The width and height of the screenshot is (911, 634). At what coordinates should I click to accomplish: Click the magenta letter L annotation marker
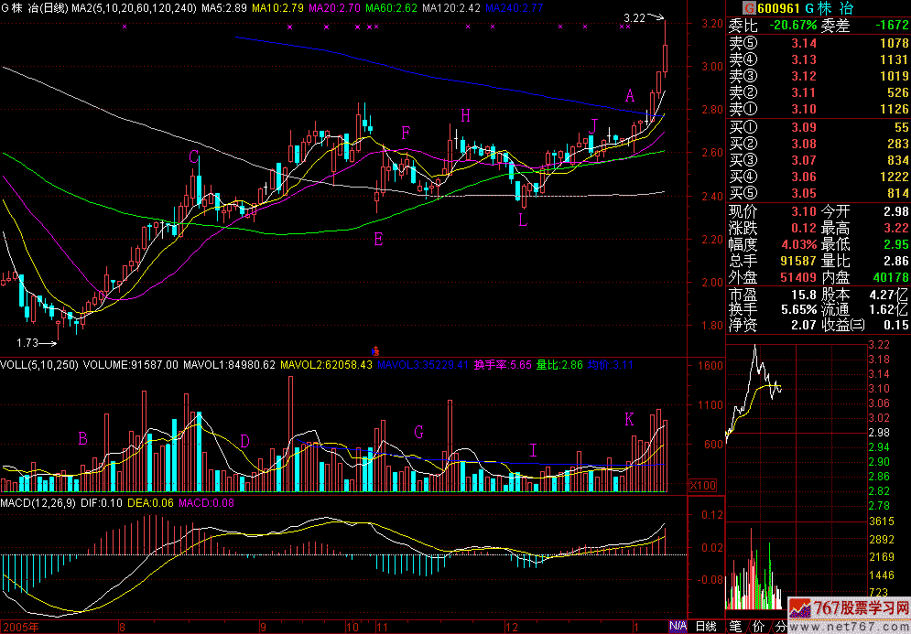[x=523, y=220]
